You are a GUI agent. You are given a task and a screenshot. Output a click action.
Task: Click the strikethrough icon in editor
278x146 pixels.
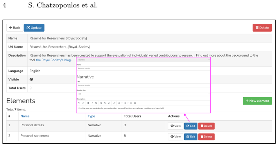101,103
